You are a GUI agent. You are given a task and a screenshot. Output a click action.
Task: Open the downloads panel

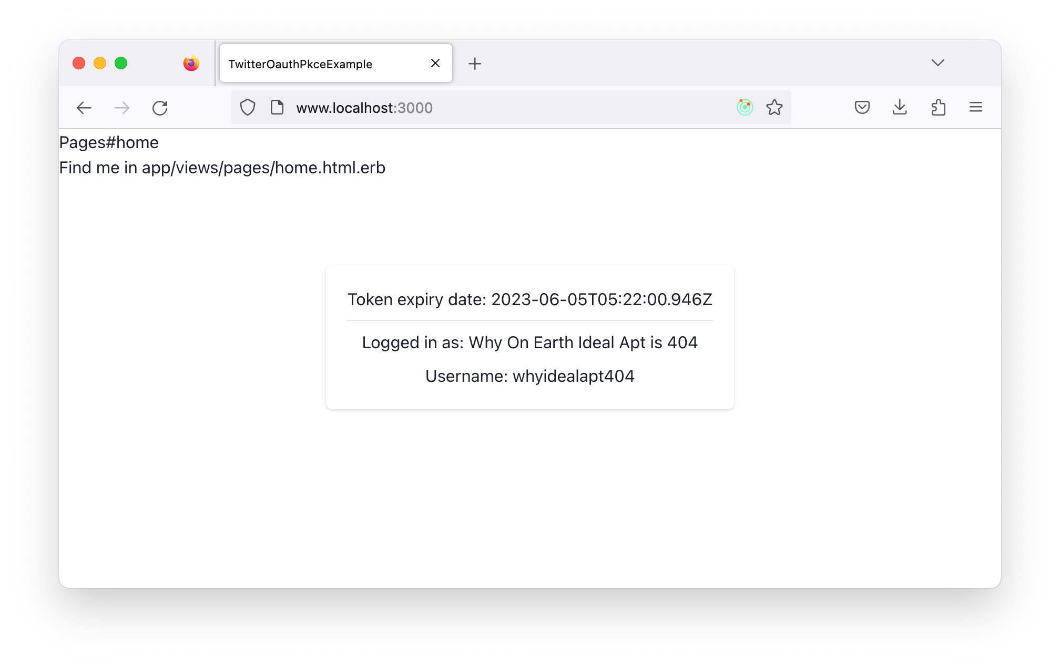[900, 107]
